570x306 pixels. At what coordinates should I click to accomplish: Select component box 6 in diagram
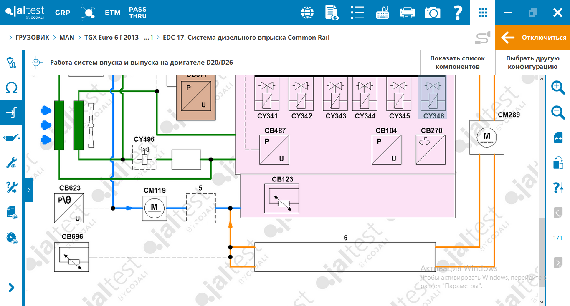click(x=345, y=257)
